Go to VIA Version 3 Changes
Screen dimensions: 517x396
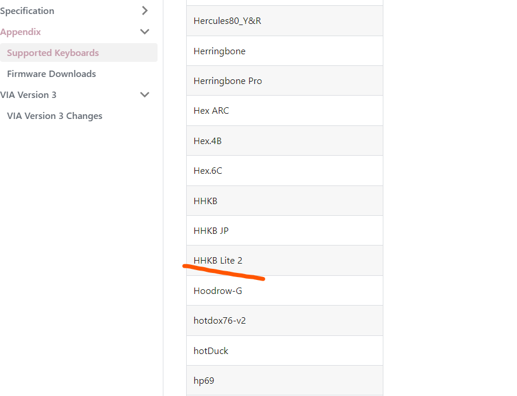[55, 116]
